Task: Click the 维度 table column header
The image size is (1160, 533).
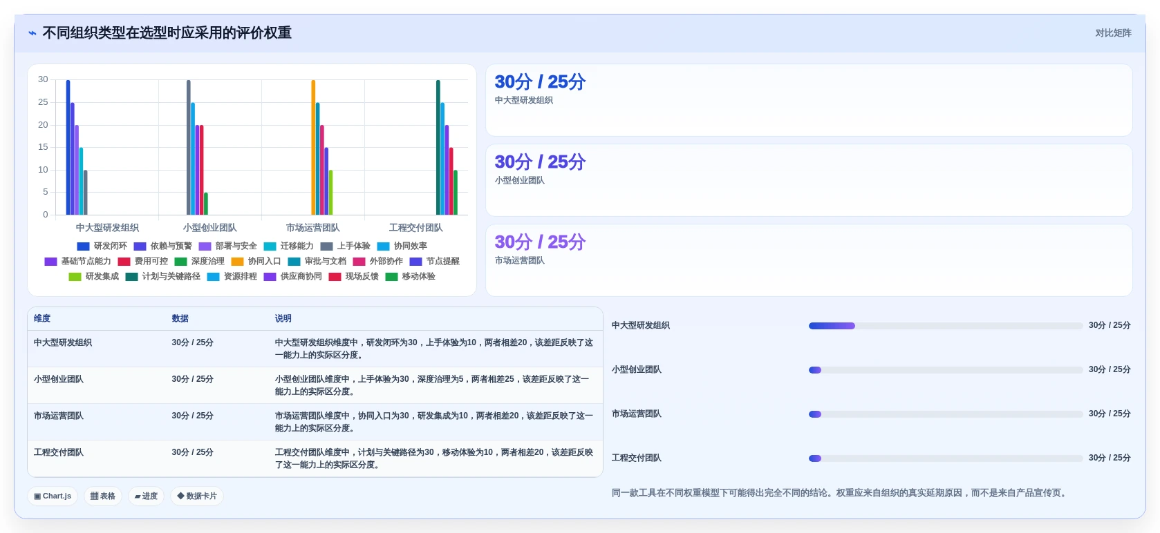Action: 42,318
